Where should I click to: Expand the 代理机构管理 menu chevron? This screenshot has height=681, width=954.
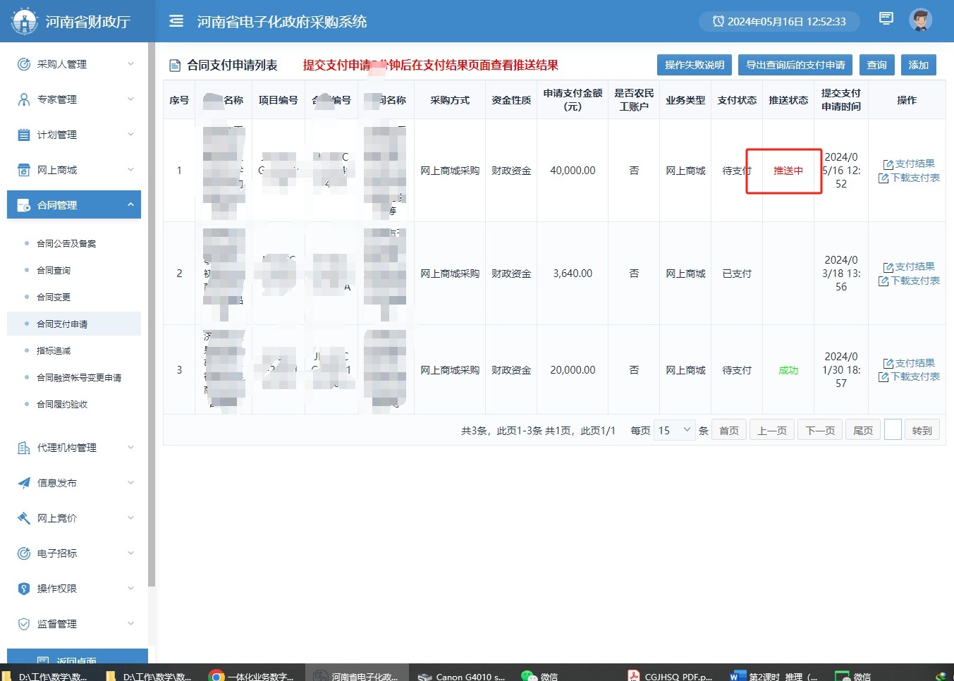130,448
